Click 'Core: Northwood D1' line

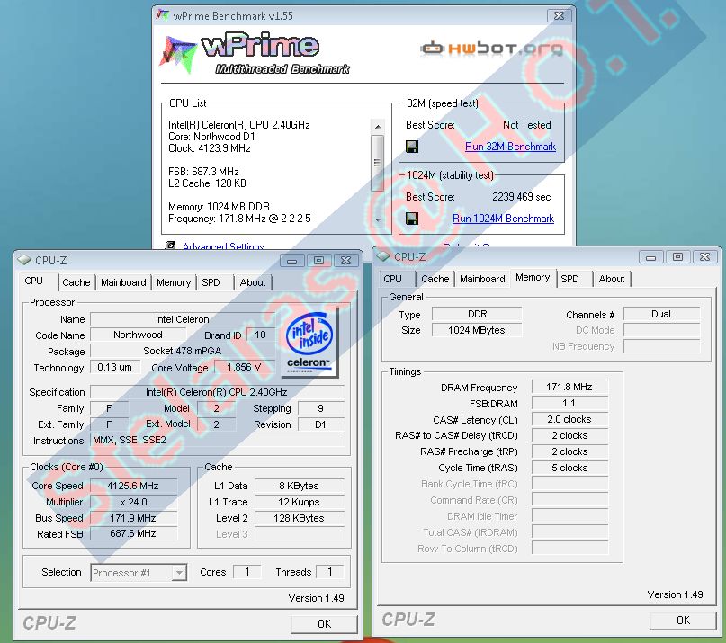tap(211, 137)
